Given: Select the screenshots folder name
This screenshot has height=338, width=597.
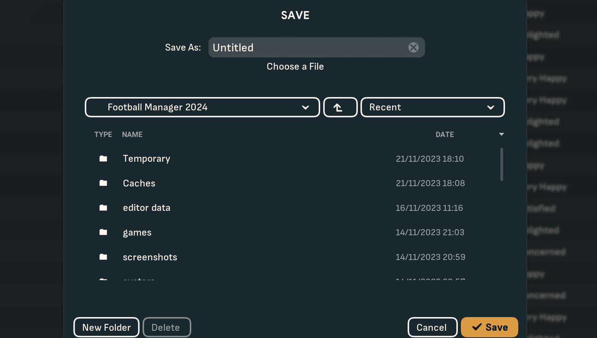Looking at the screenshot, I should [x=150, y=257].
